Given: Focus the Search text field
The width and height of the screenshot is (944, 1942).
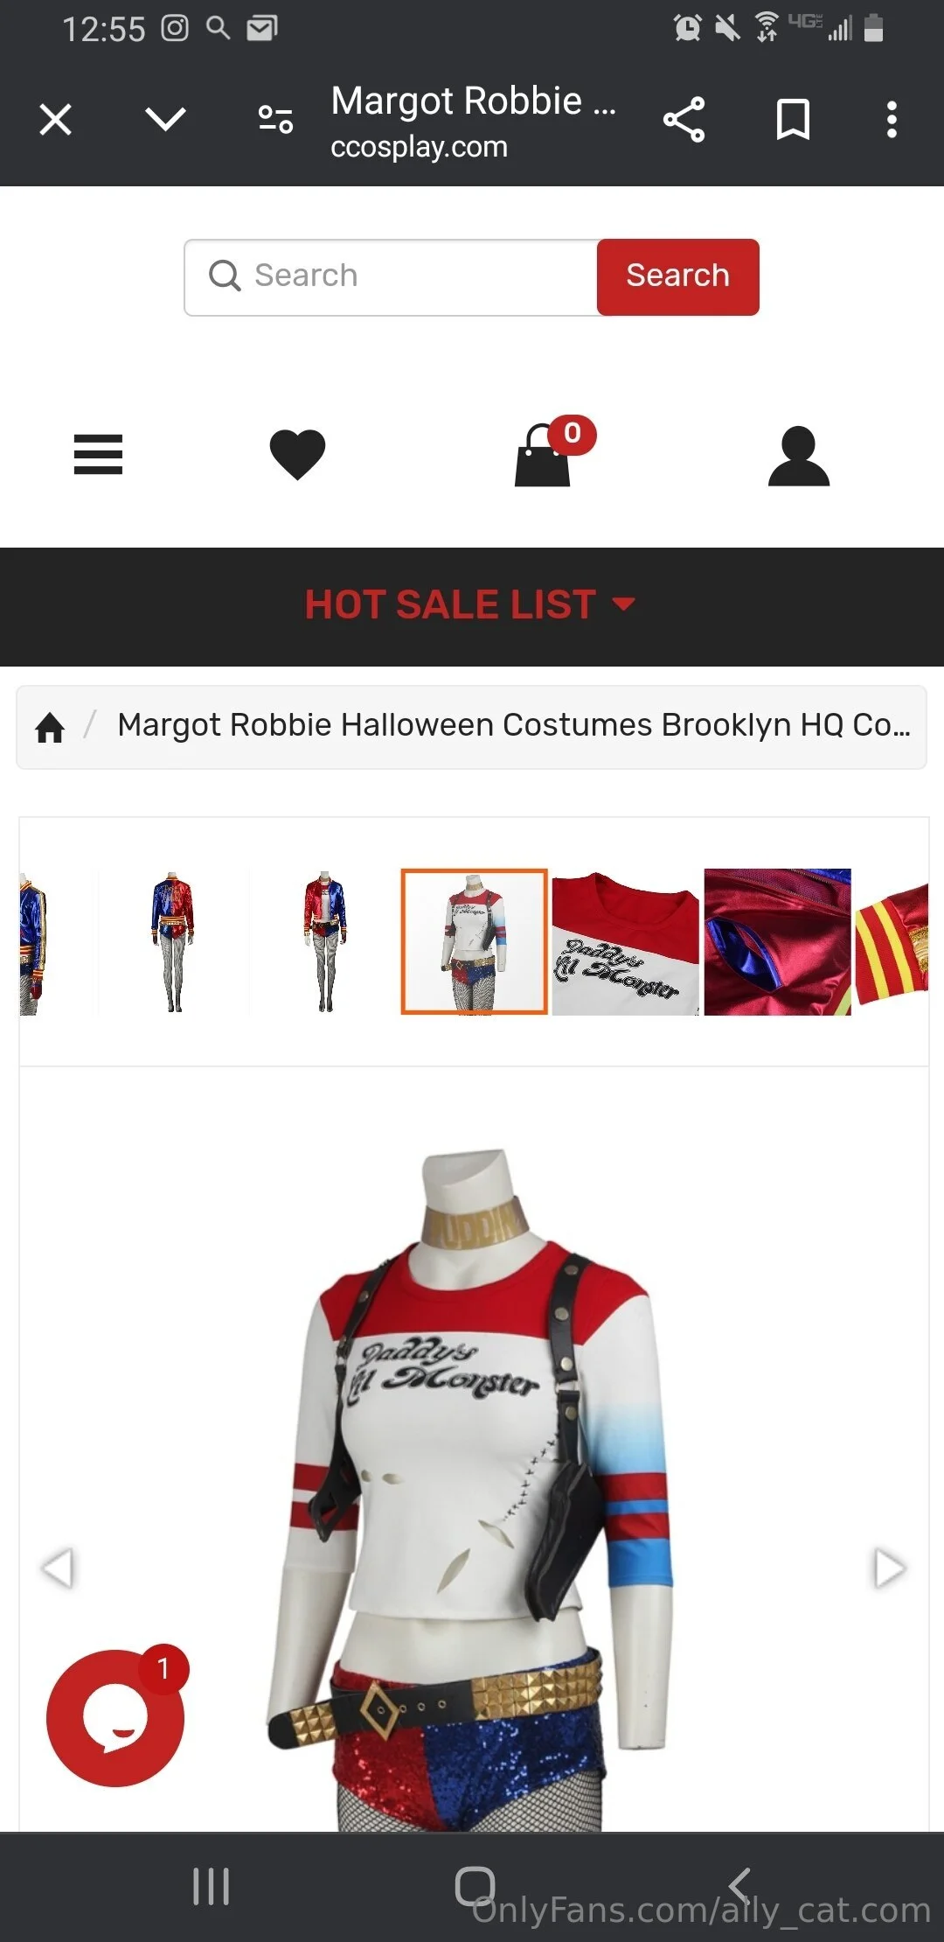Looking at the screenshot, I should point(392,276).
